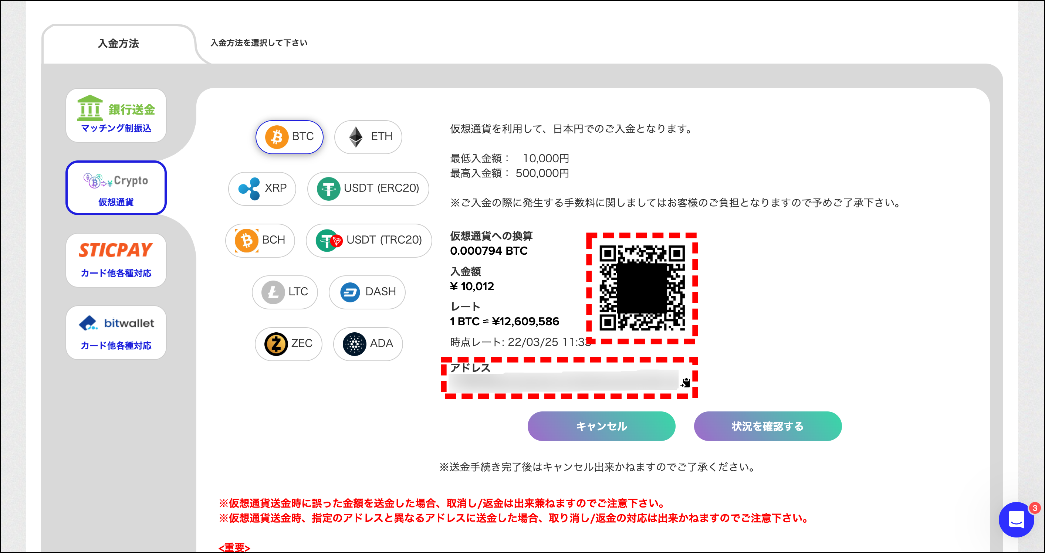1045x553 pixels.
Task: Click 状況を確認する button
Action: point(768,426)
